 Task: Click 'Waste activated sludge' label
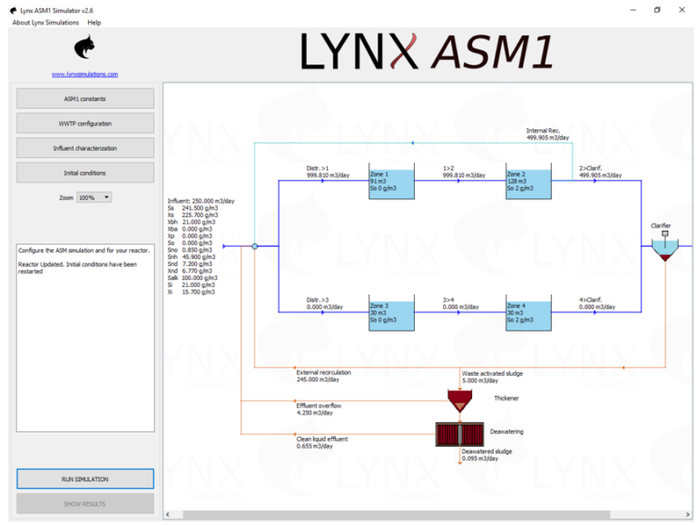[492, 377]
